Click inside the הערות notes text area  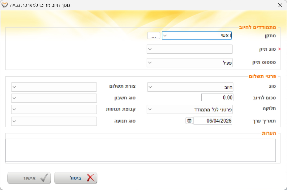pos(140,150)
